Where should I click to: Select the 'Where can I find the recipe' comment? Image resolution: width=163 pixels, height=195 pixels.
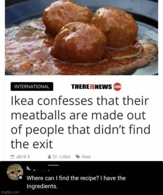point(76,182)
